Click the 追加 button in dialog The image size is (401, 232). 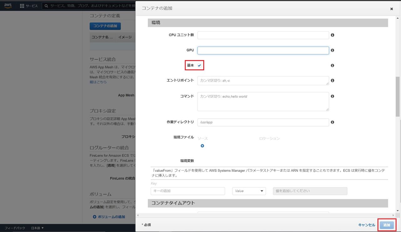tap(387, 225)
